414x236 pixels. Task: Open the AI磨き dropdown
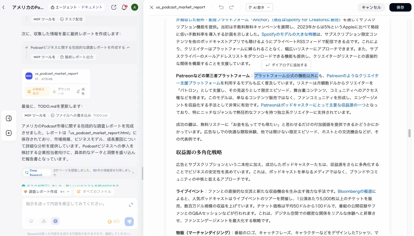(259, 7)
